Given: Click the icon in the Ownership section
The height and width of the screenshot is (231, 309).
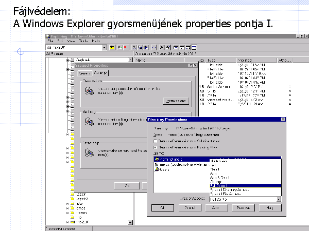Looking at the screenshot, I should point(89,152).
